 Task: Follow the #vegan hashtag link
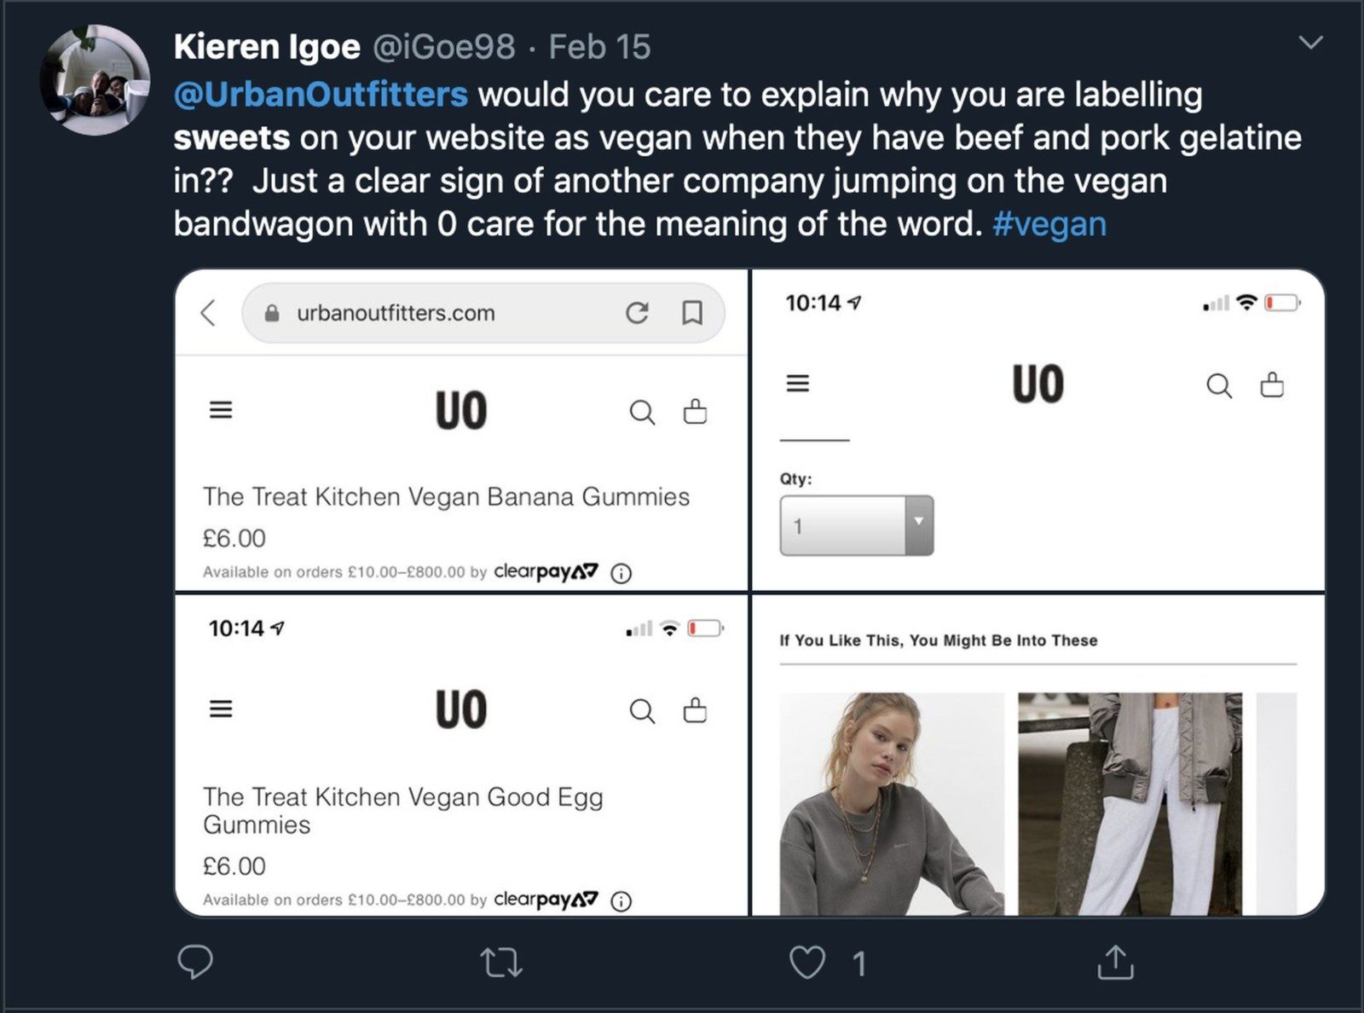pos(1049,224)
